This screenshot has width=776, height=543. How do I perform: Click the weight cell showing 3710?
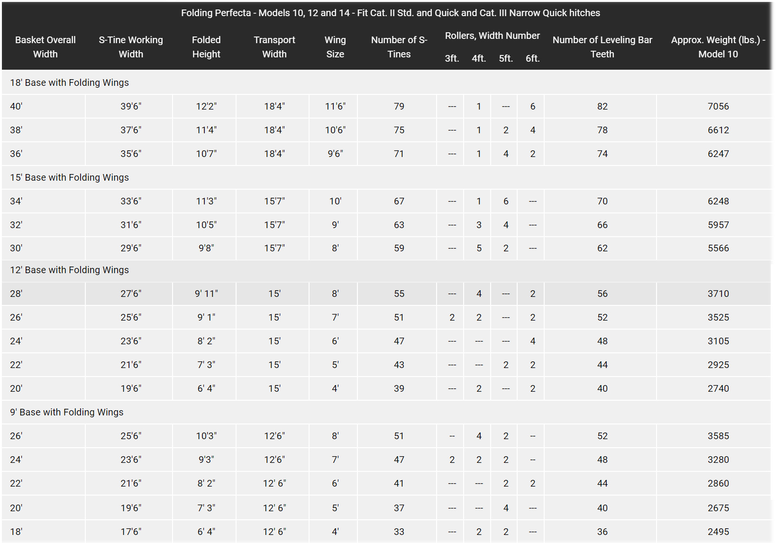pos(718,294)
